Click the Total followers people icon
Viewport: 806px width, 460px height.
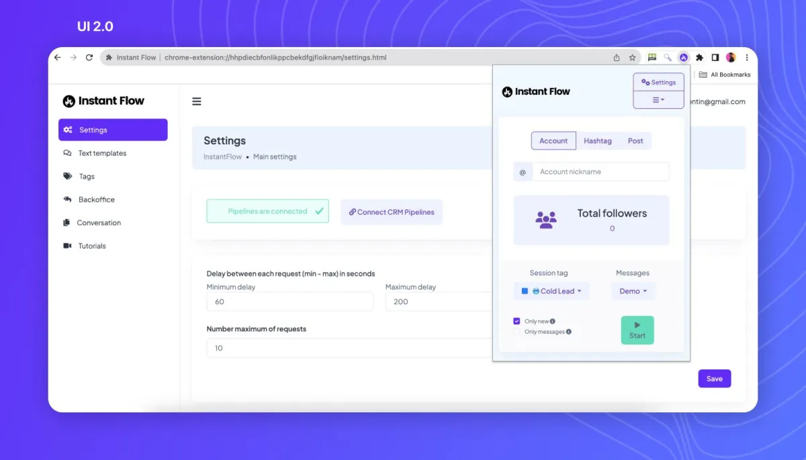click(x=546, y=220)
